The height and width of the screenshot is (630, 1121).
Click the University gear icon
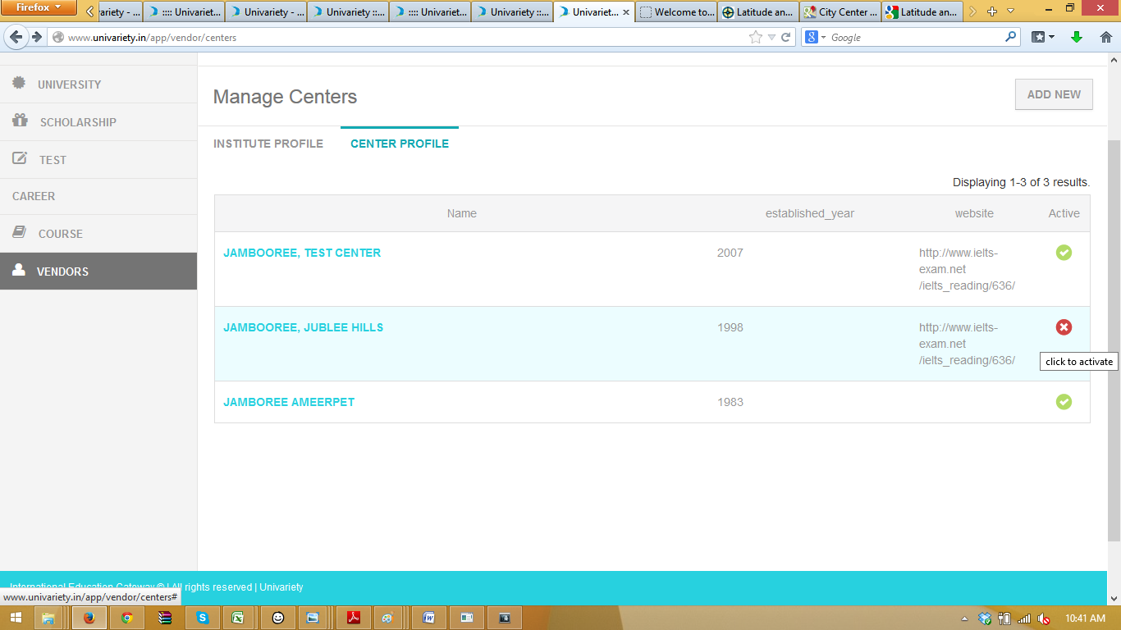[x=19, y=83]
